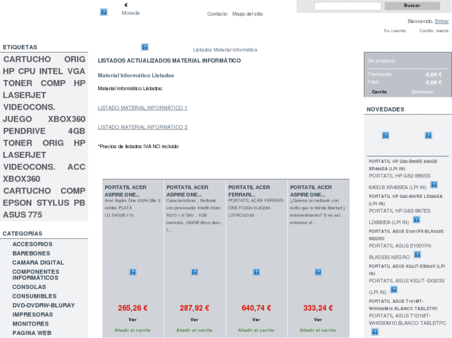Open CONSUMIBLES category
The height and width of the screenshot is (338, 452).
[34, 296]
